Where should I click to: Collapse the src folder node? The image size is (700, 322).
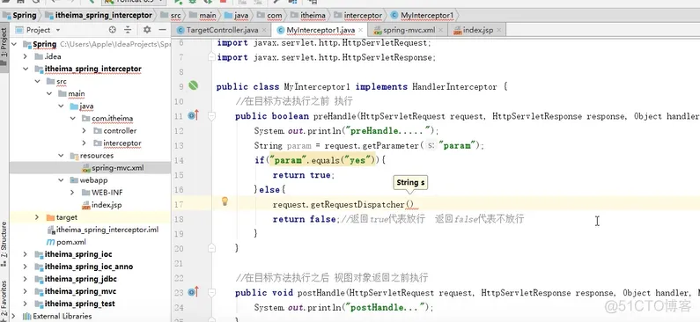38,81
